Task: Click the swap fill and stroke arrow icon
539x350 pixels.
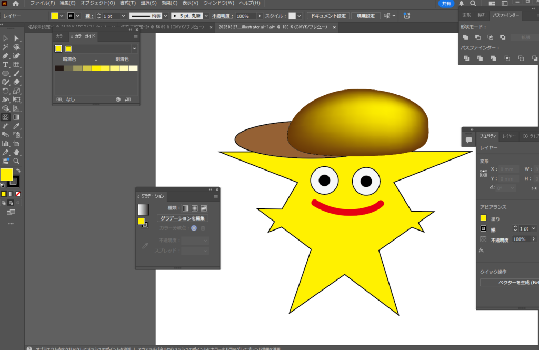Action: coord(17,171)
